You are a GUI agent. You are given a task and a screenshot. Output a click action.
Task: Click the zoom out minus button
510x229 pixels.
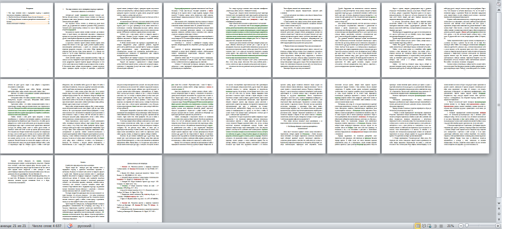coord(461,226)
